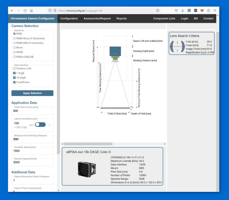Click the Lens Search Criteria heading

click(x=184, y=36)
